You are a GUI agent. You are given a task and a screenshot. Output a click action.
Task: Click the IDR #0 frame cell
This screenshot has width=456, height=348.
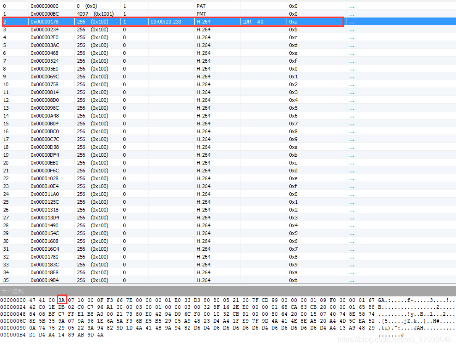(x=253, y=22)
